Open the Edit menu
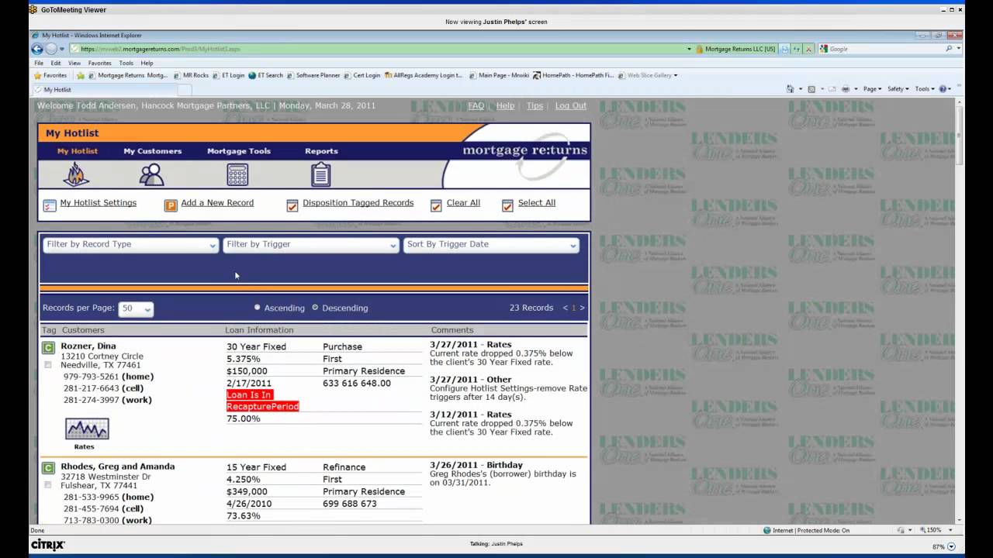The image size is (993, 558). pos(56,63)
